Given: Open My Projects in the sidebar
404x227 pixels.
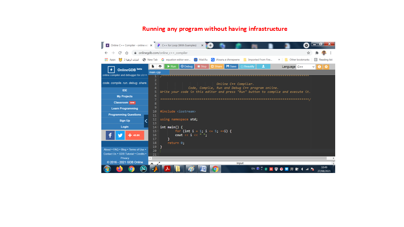Looking at the screenshot, I should click(125, 96).
